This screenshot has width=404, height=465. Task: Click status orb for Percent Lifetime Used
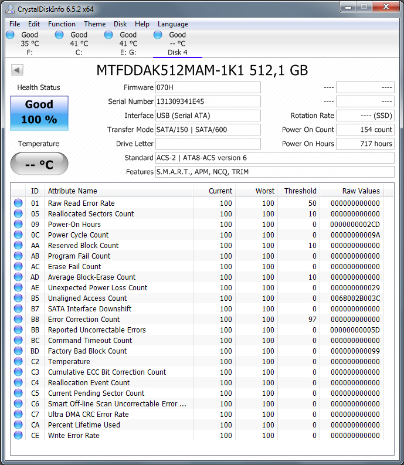point(18,425)
